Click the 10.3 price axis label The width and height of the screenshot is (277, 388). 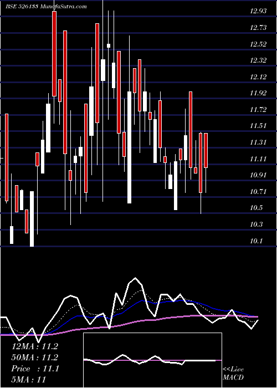click(x=256, y=224)
